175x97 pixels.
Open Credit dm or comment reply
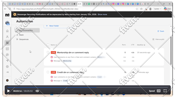click(x=71, y=72)
